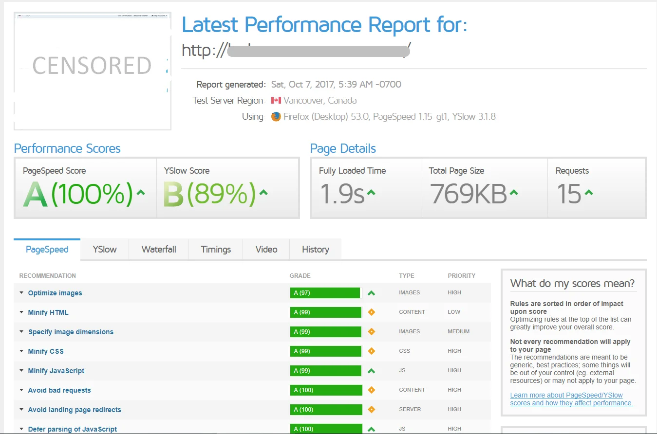This screenshot has width=657, height=434.
Task: Click the arrow icon beside Requests count
Action: click(588, 193)
